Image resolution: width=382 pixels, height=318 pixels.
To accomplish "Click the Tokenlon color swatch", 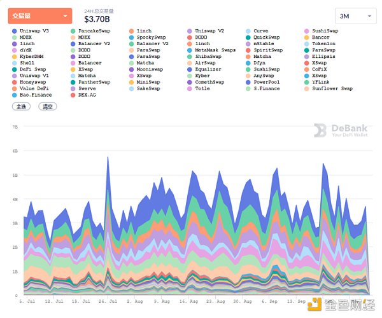I will (307, 43).
